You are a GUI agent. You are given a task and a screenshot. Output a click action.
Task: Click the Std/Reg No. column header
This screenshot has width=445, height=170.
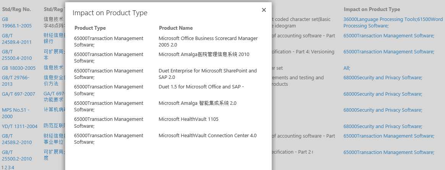click(x=16, y=10)
